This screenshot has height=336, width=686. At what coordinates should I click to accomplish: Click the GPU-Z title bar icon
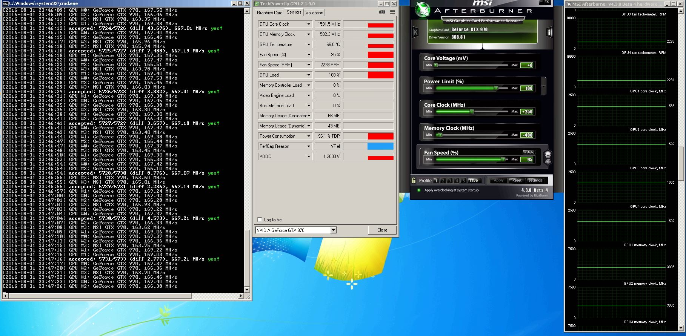tap(257, 4)
